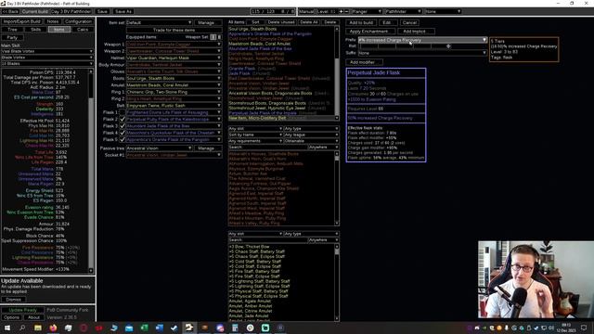Click the level minus stepper button

[x=346, y=11]
